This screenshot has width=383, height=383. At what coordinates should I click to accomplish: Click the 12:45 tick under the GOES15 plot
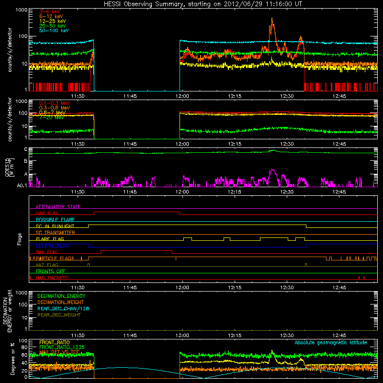click(x=339, y=192)
